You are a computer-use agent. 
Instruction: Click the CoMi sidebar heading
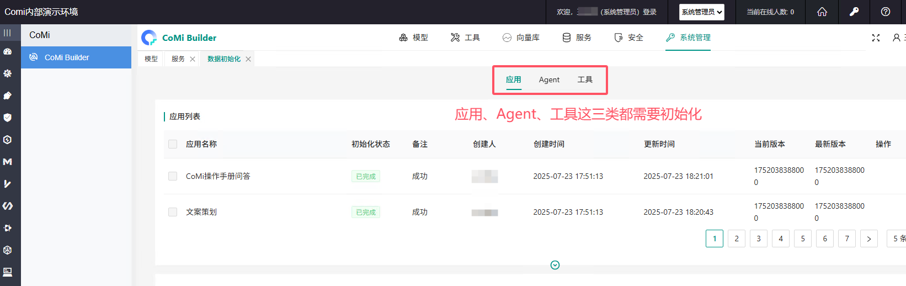(40, 35)
